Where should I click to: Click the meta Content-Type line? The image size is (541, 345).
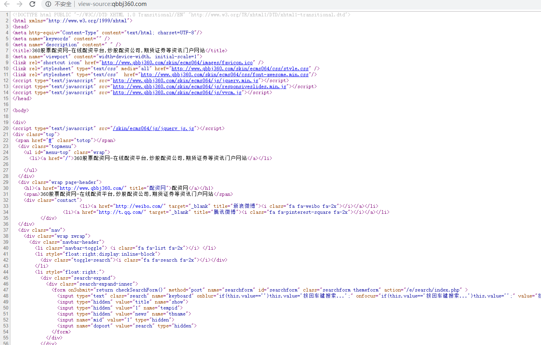pos(107,33)
